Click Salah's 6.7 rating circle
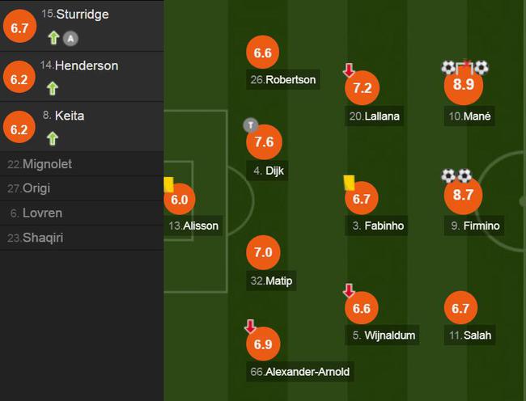Image resolution: width=526 pixels, height=401 pixels. [x=460, y=307]
